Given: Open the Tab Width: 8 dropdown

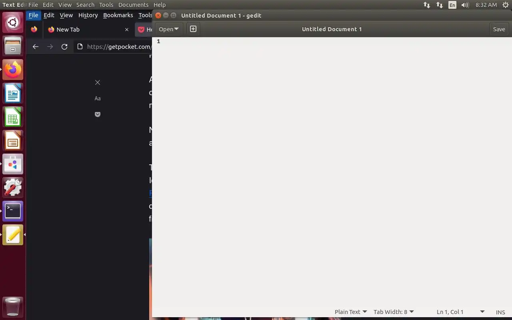Looking at the screenshot, I should pyautogui.click(x=394, y=312).
